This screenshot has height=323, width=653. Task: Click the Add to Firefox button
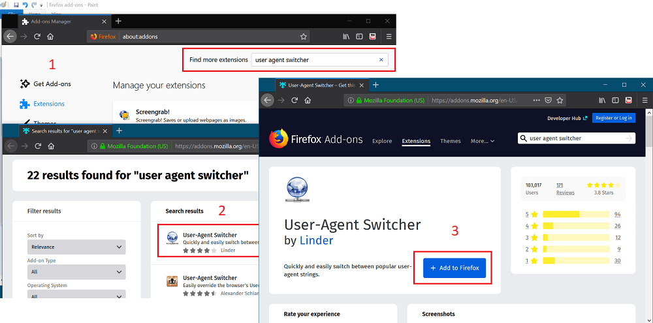pyautogui.click(x=454, y=268)
